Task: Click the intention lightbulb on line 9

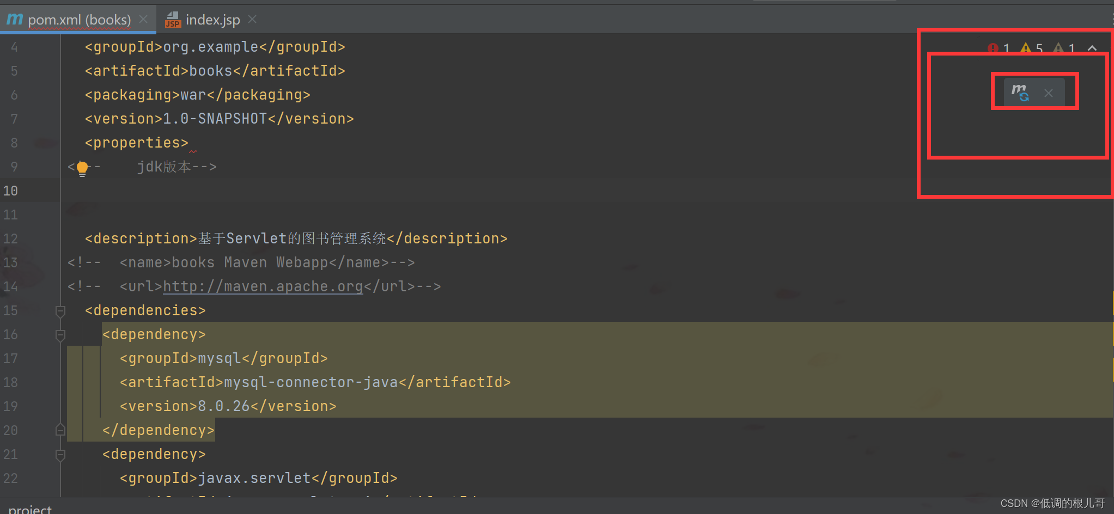Action: click(x=82, y=168)
